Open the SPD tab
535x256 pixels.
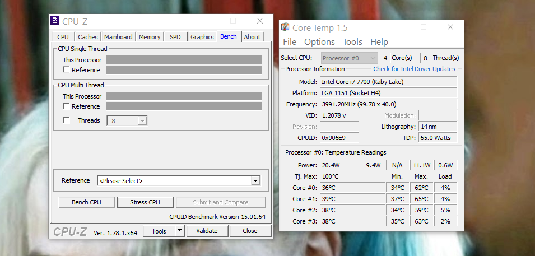click(175, 37)
